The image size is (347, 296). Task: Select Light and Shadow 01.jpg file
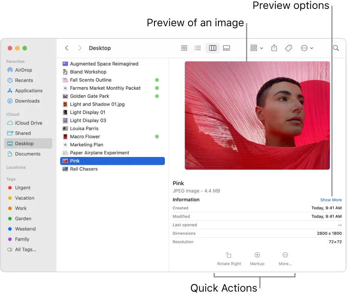pyautogui.click(x=112, y=104)
